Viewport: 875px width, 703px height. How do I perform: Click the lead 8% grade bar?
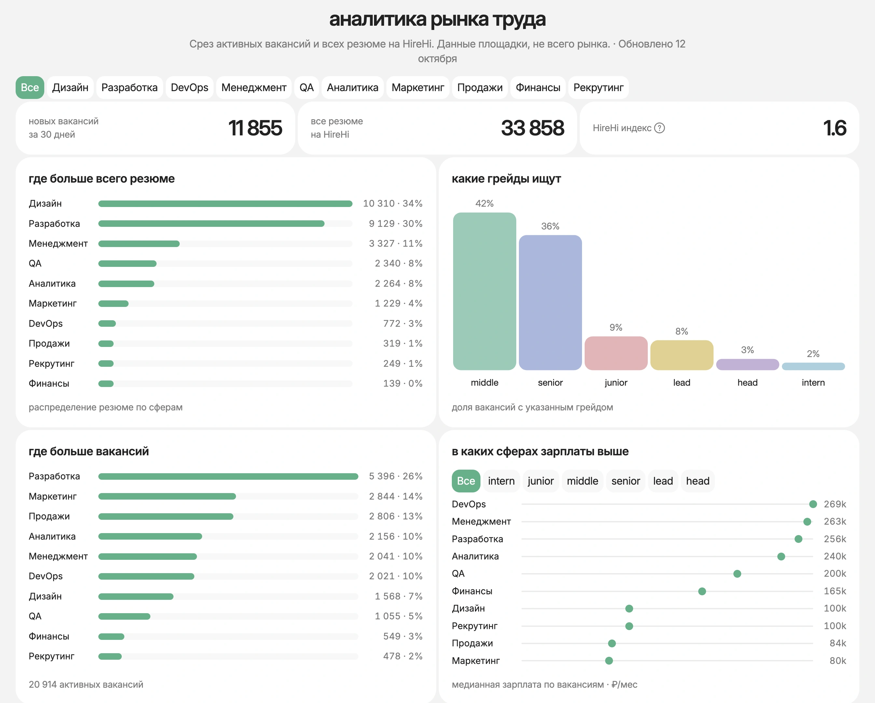click(682, 355)
